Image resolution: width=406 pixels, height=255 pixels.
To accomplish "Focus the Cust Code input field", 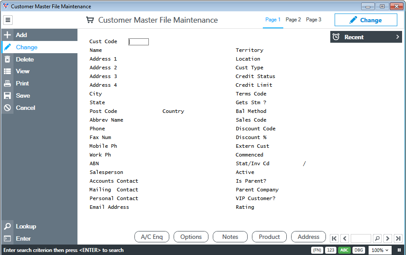I will 138,42.
